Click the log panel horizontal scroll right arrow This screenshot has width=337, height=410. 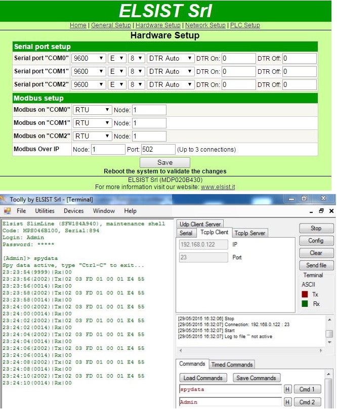[x=321, y=350]
